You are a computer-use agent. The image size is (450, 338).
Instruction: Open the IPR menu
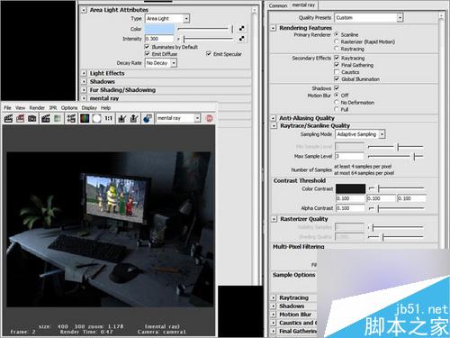pyautogui.click(x=53, y=107)
